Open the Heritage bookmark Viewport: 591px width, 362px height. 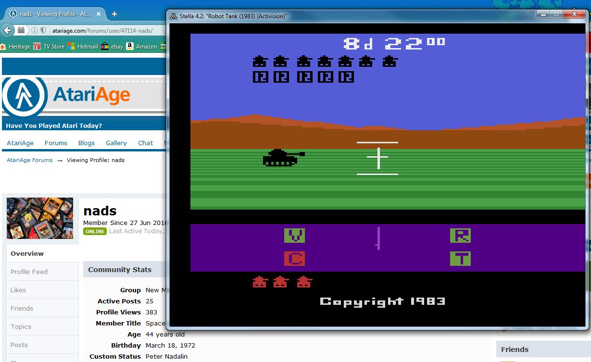coord(15,47)
